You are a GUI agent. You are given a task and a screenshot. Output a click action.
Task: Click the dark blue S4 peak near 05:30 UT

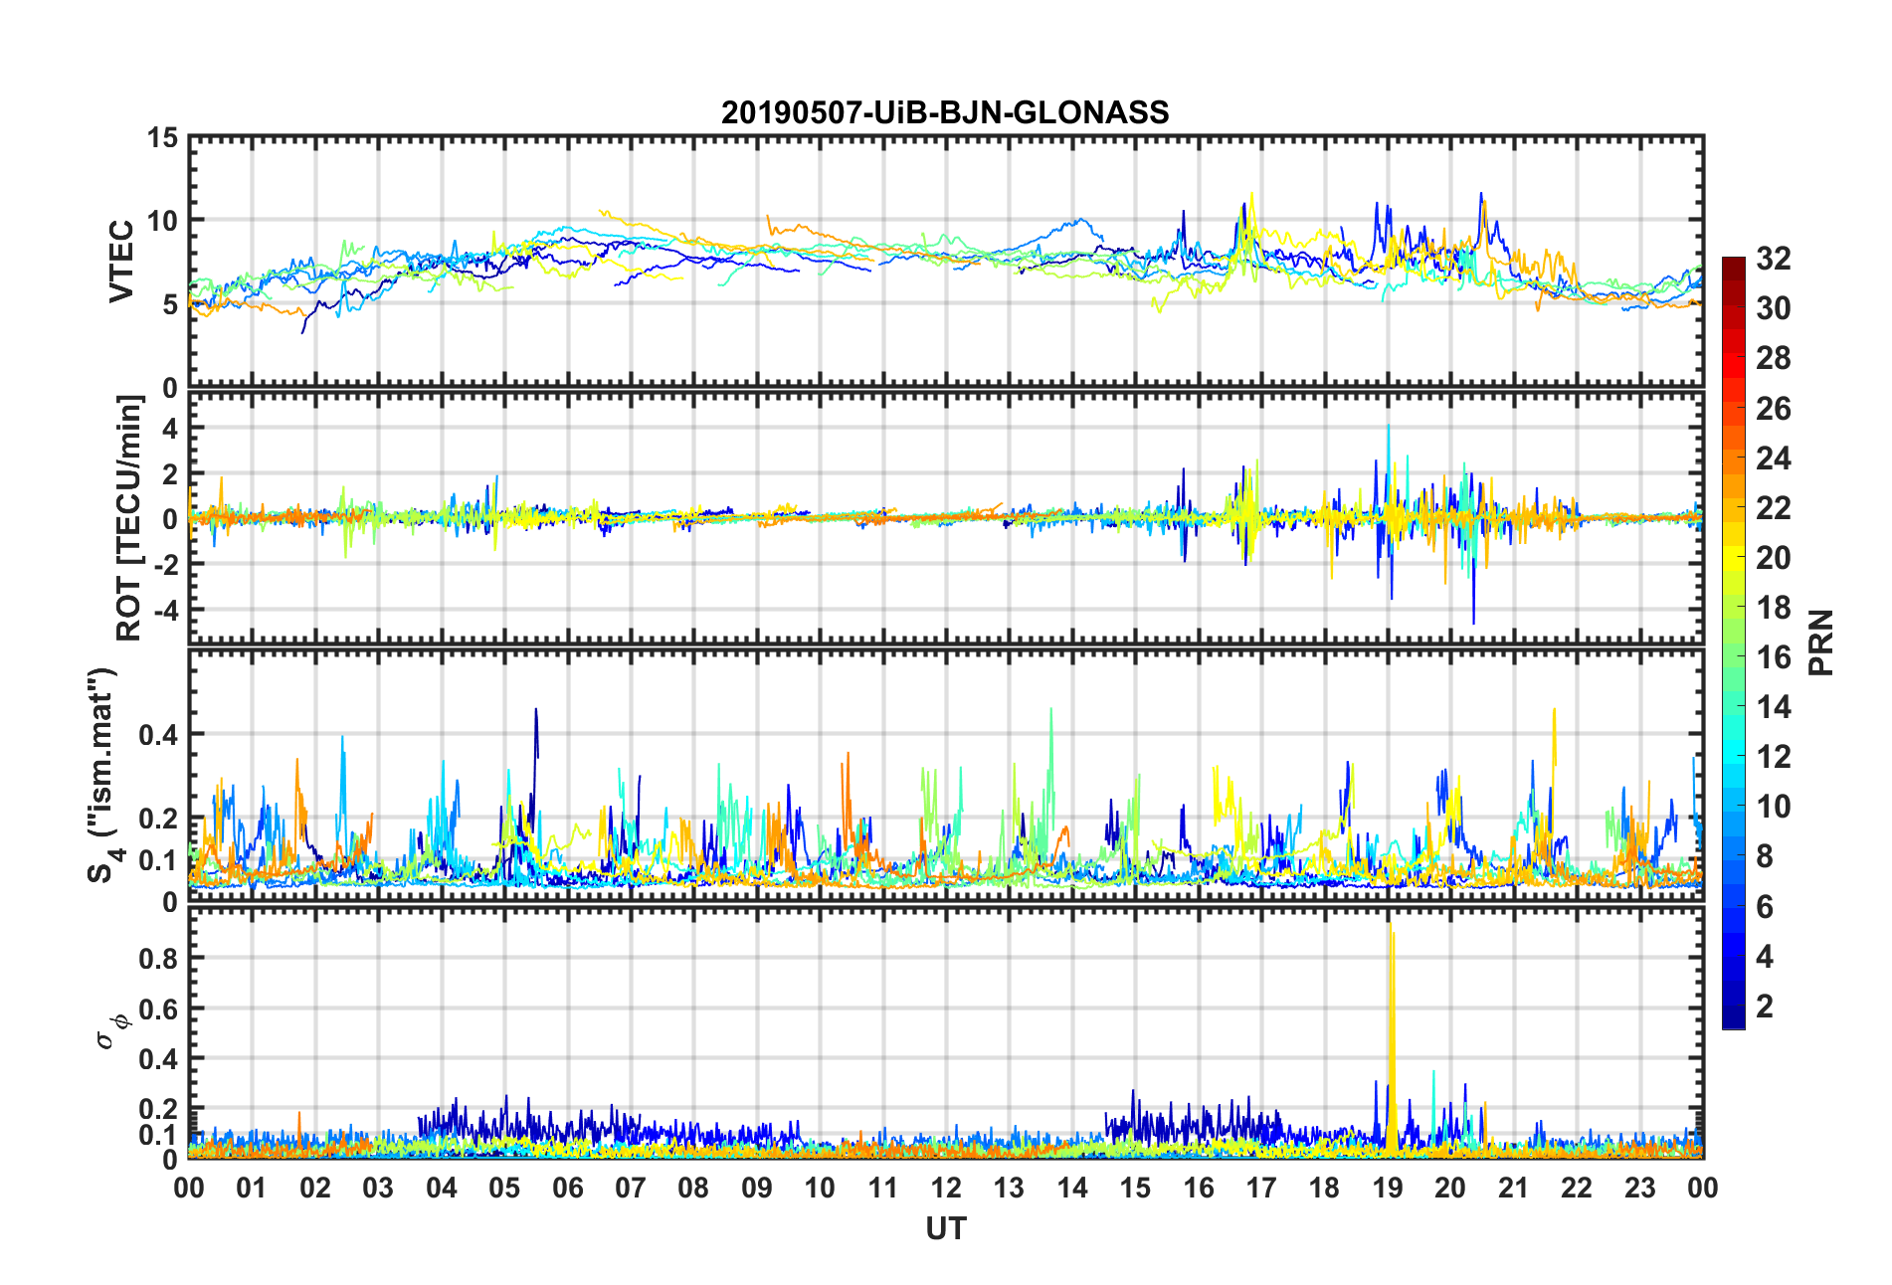click(536, 736)
